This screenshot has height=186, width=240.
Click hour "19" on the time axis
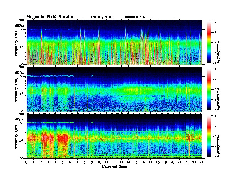click(165, 162)
